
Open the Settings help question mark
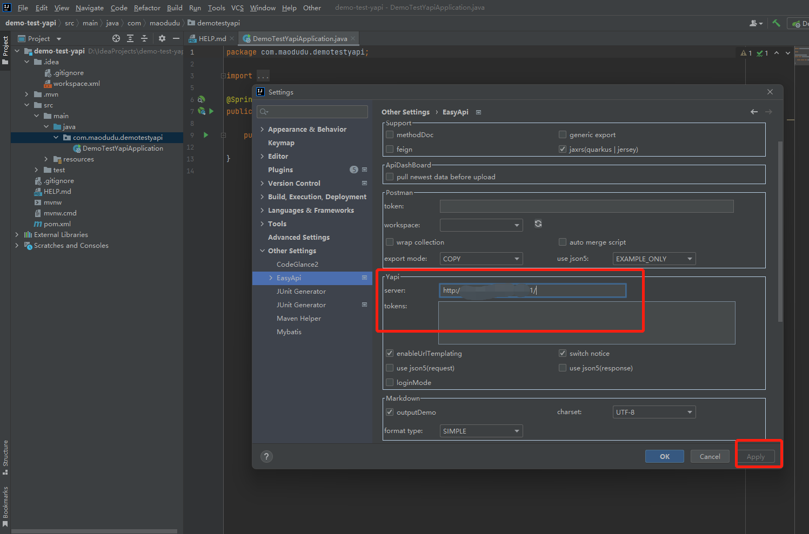pyautogui.click(x=266, y=456)
